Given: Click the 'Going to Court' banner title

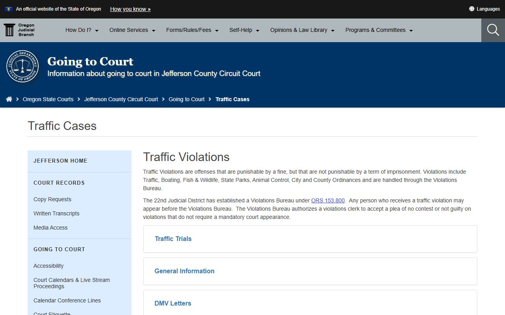Looking at the screenshot, I should tap(90, 61).
